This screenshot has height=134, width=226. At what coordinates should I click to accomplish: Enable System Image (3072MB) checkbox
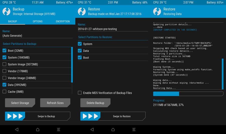[5, 64]
